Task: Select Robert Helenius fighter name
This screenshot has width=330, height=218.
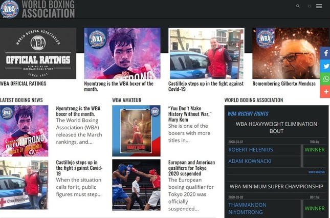Action: [251, 150]
